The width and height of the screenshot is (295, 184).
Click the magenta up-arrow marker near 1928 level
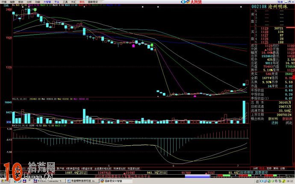click(133, 46)
